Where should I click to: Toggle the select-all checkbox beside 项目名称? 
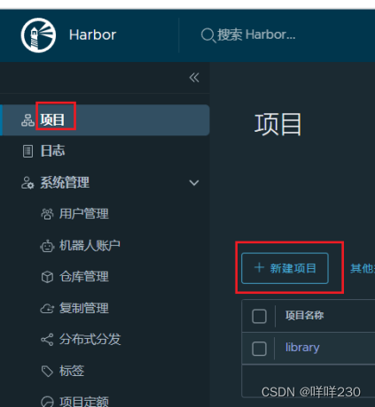tap(259, 316)
